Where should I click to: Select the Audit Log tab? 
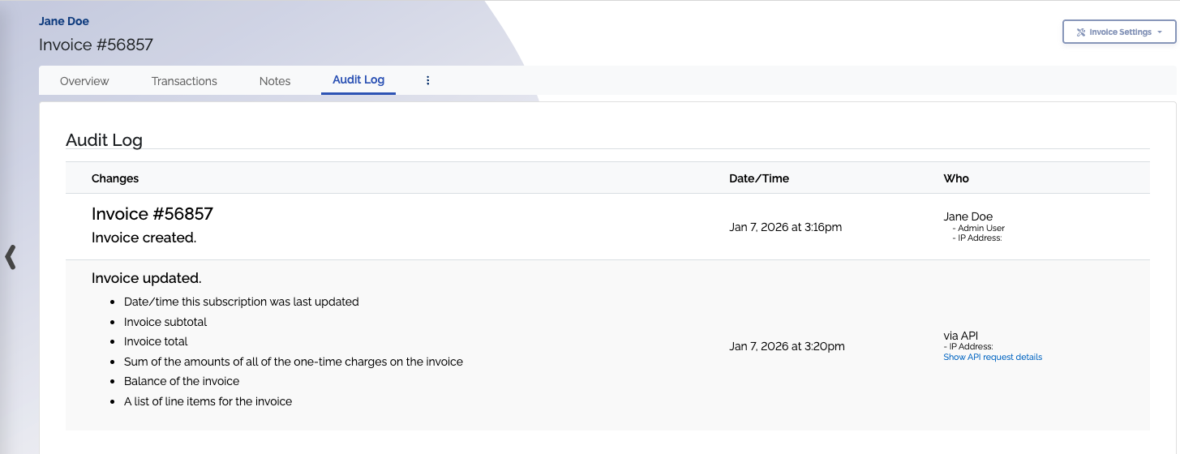tap(358, 80)
